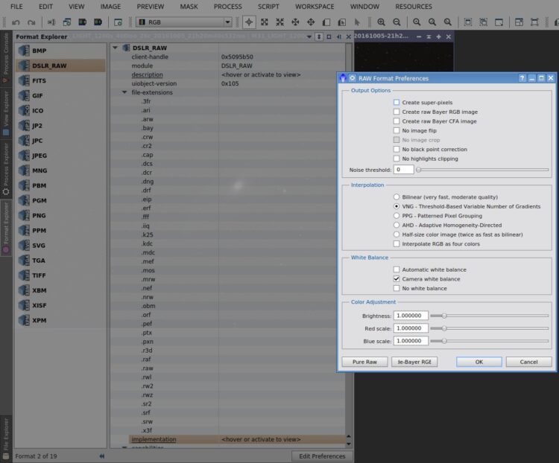The image size is (559, 463).
Task: Open the FILE menu
Action: pyautogui.click(x=16, y=7)
